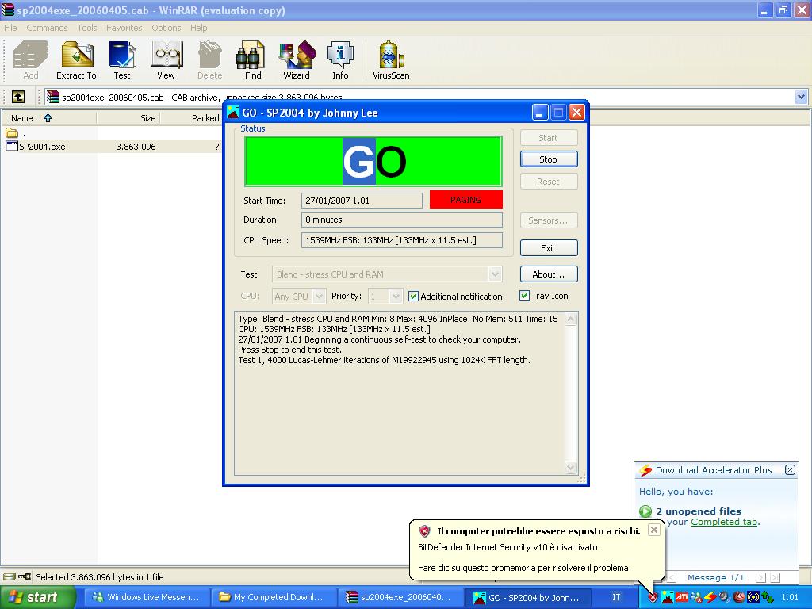Run the VirusScan toolbar icon
Viewport: 812px width, 609px height.
(x=392, y=61)
